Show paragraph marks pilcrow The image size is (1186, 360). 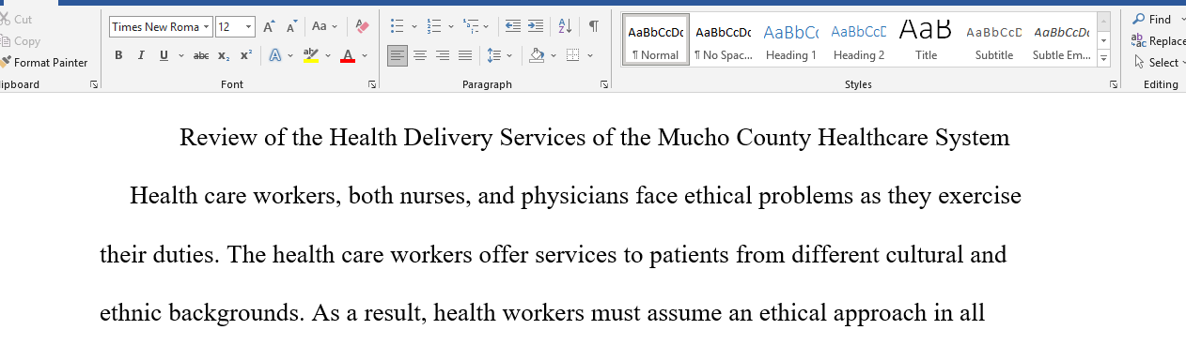(594, 27)
